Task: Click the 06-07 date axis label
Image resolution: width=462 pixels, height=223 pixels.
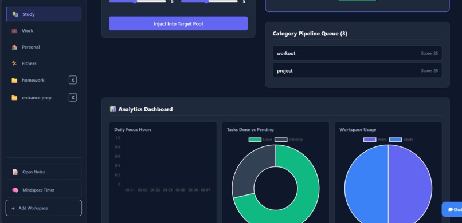Action: click(x=205, y=190)
